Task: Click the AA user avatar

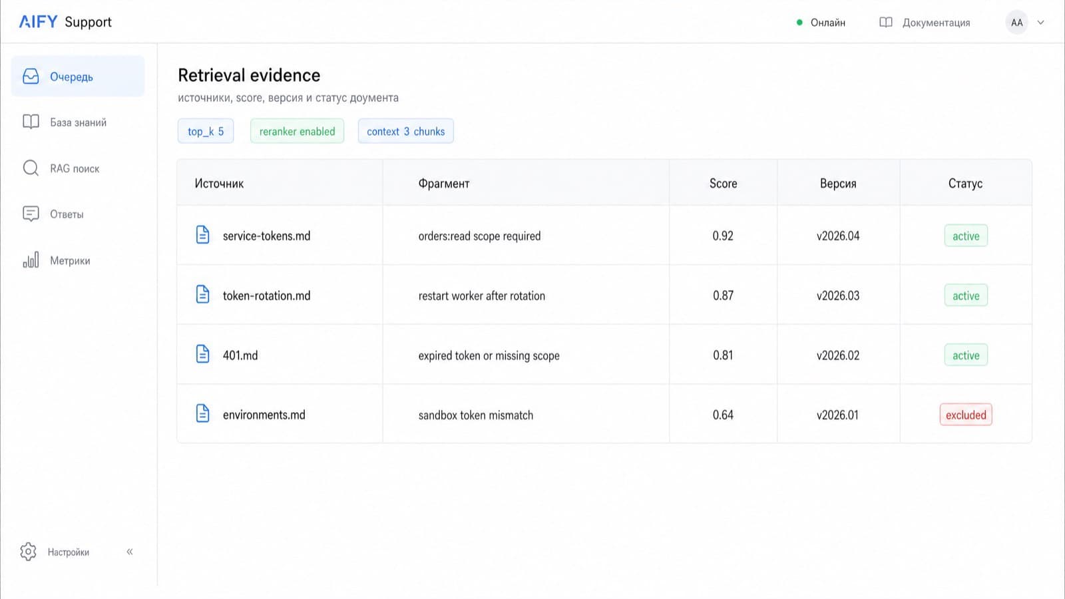Action: pyautogui.click(x=1016, y=23)
